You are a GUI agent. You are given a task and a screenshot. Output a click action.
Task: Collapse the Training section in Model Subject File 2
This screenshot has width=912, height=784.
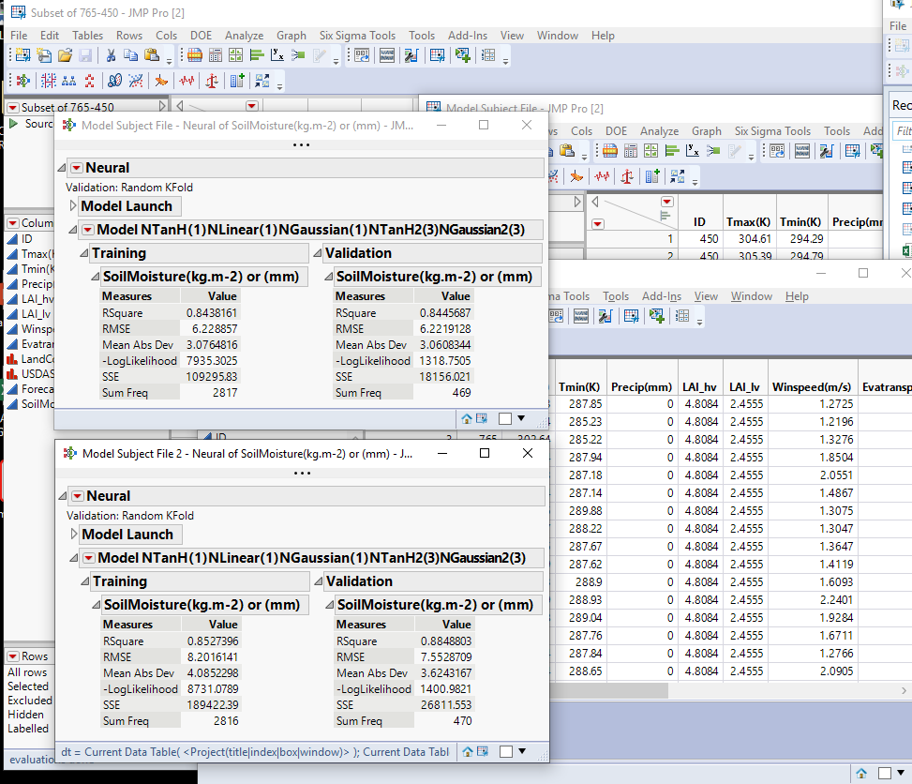click(x=84, y=581)
